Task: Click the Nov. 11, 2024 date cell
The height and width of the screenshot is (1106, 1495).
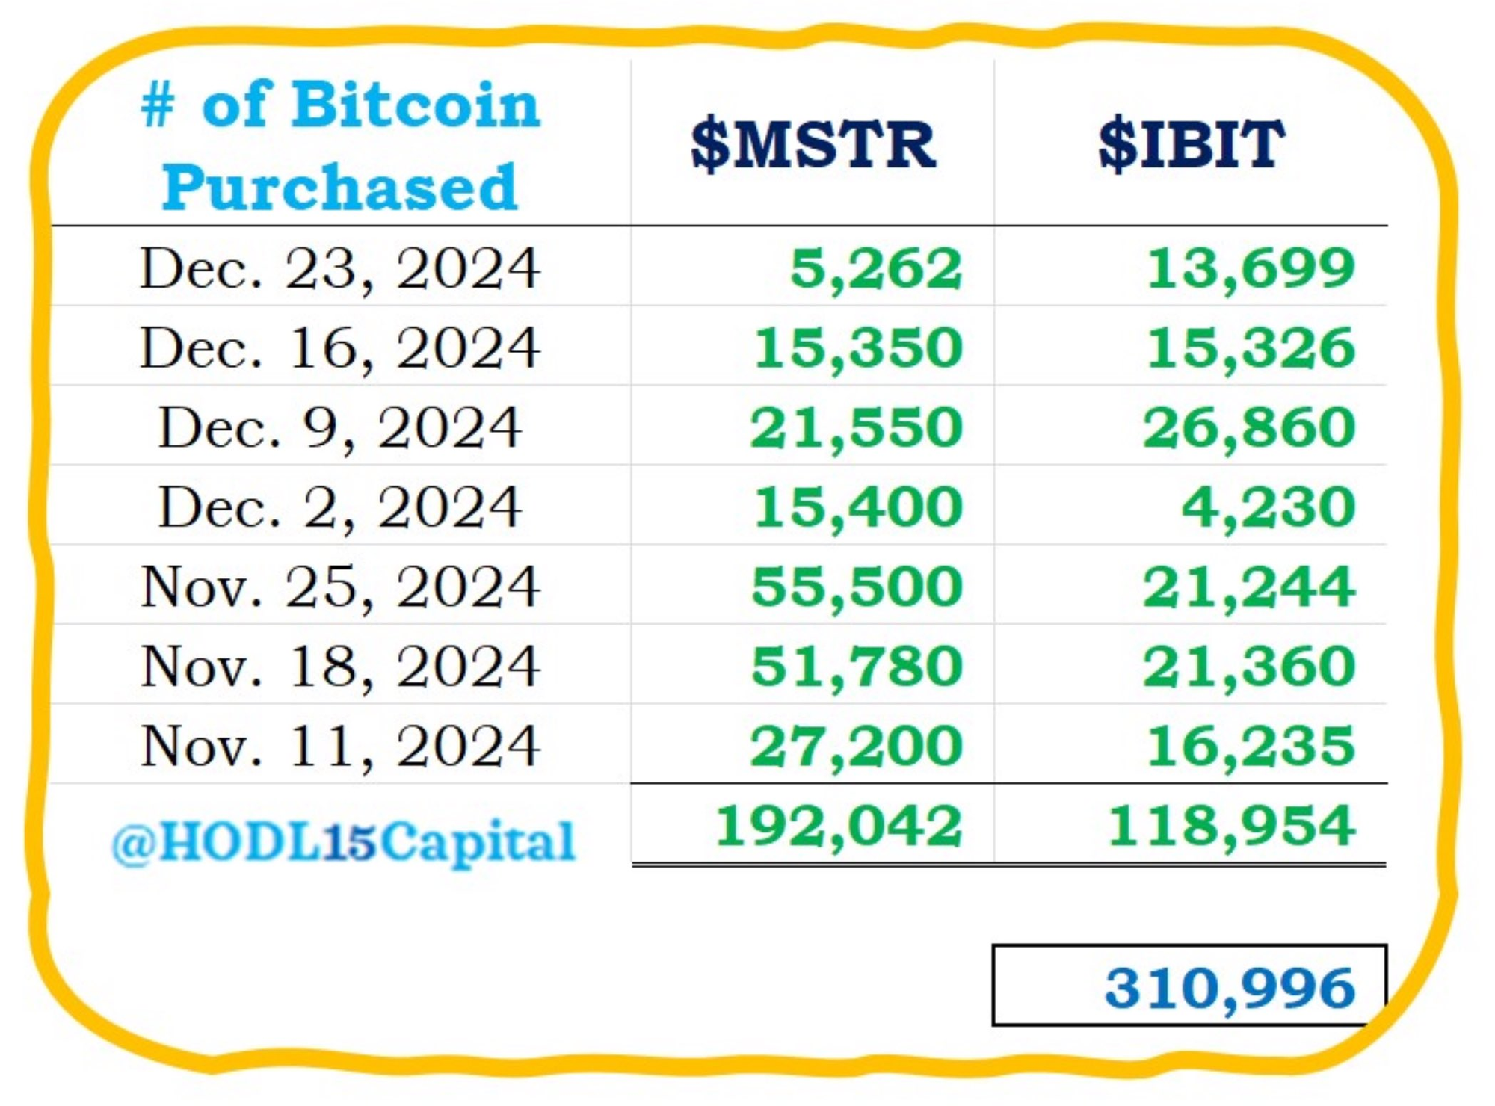Action: pos(340,747)
